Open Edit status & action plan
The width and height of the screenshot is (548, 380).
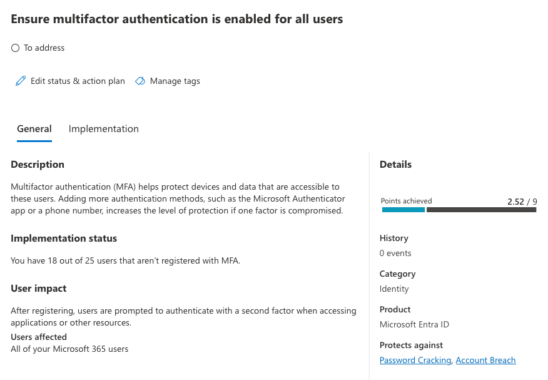pyautogui.click(x=70, y=81)
